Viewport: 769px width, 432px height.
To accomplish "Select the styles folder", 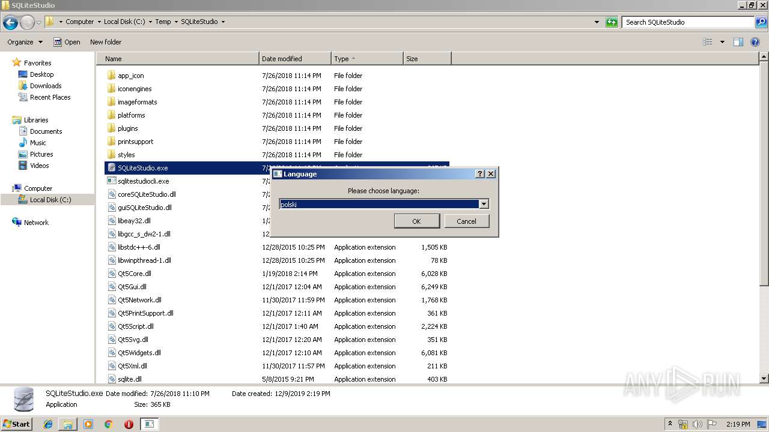I will (x=126, y=155).
